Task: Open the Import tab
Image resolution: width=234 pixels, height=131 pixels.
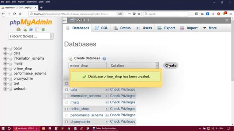Action: 189,28
